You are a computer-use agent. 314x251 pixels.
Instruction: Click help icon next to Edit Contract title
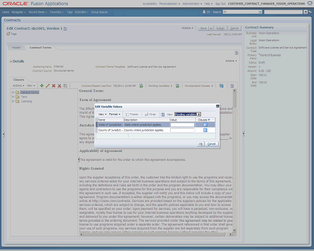(x=65, y=28)
